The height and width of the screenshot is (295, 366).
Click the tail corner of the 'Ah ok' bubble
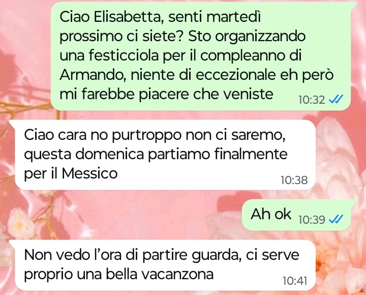[353, 202]
